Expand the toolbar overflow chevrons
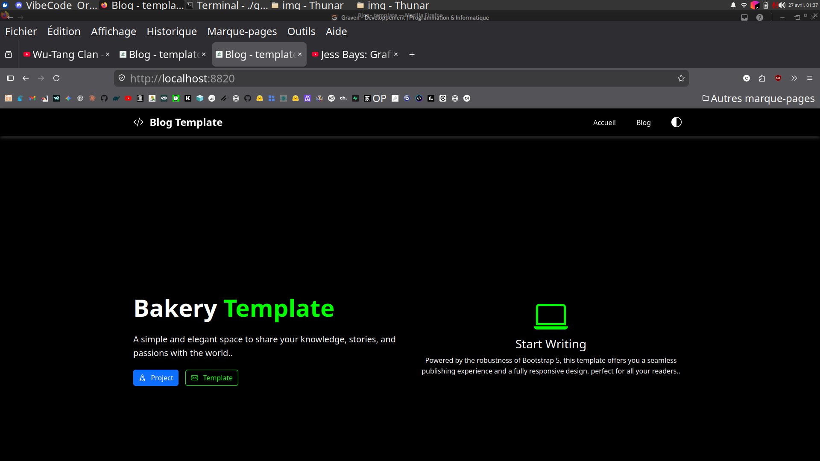820x461 pixels. [794, 79]
